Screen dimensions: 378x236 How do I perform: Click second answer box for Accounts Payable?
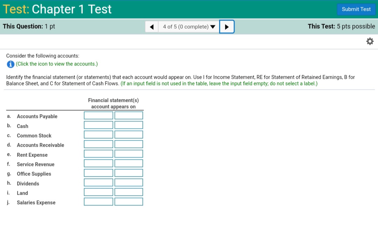click(128, 115)
